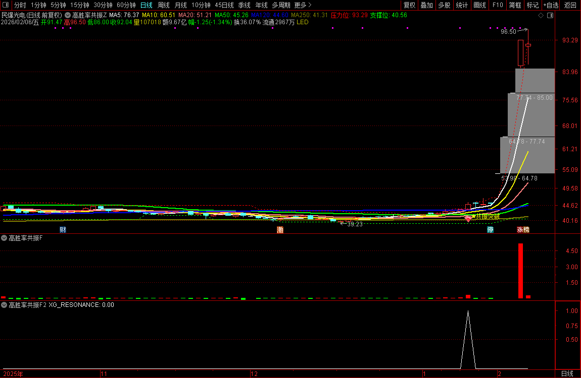Expand the 高胜率共振Z main indicator dropdown
Viewport: 581px width, 378px height.
67,15
